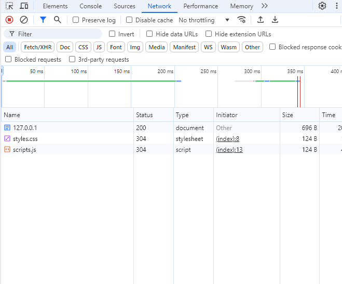Clear the network log
The height and width of the screenshot is (284, 342).
tap(24, 20)
